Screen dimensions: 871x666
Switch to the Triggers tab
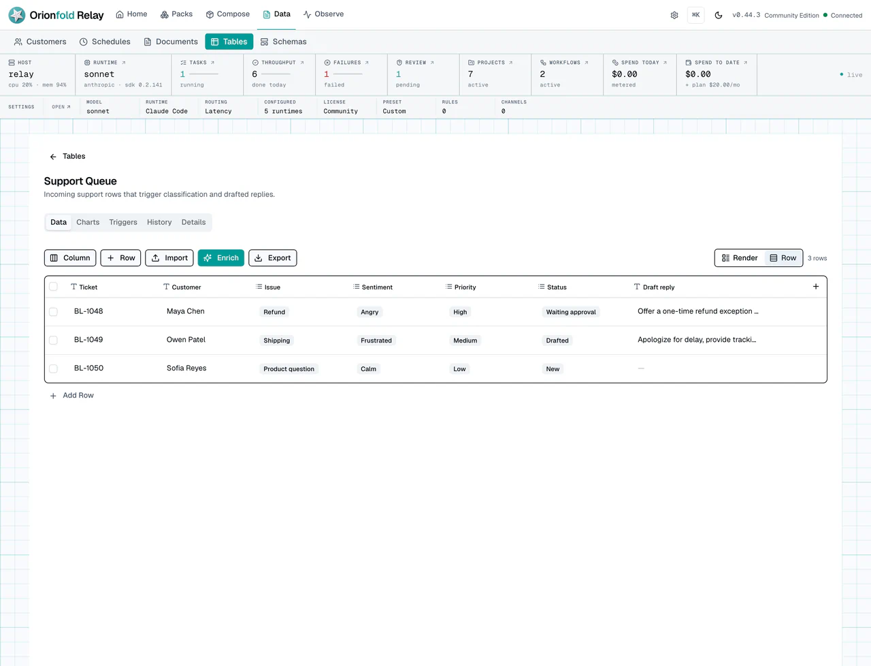pyautogui.click(x=123, y=222)
